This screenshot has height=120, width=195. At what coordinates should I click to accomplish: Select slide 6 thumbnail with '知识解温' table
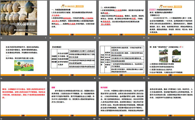[73, 59]
